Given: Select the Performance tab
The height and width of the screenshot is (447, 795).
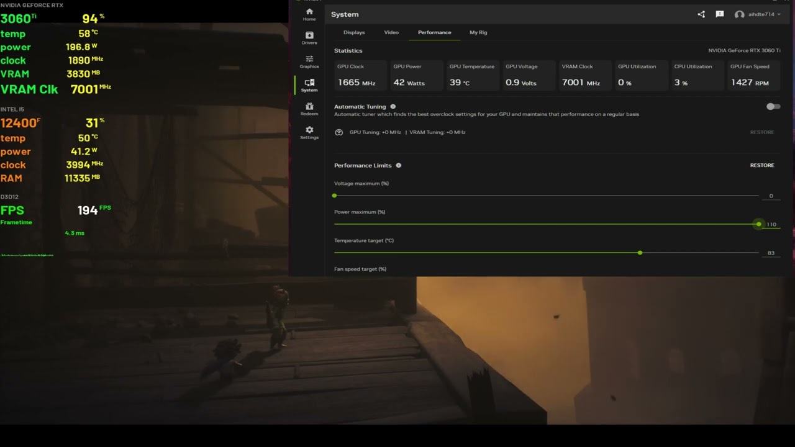Looking at the screenshot, I should pos(435,32).
